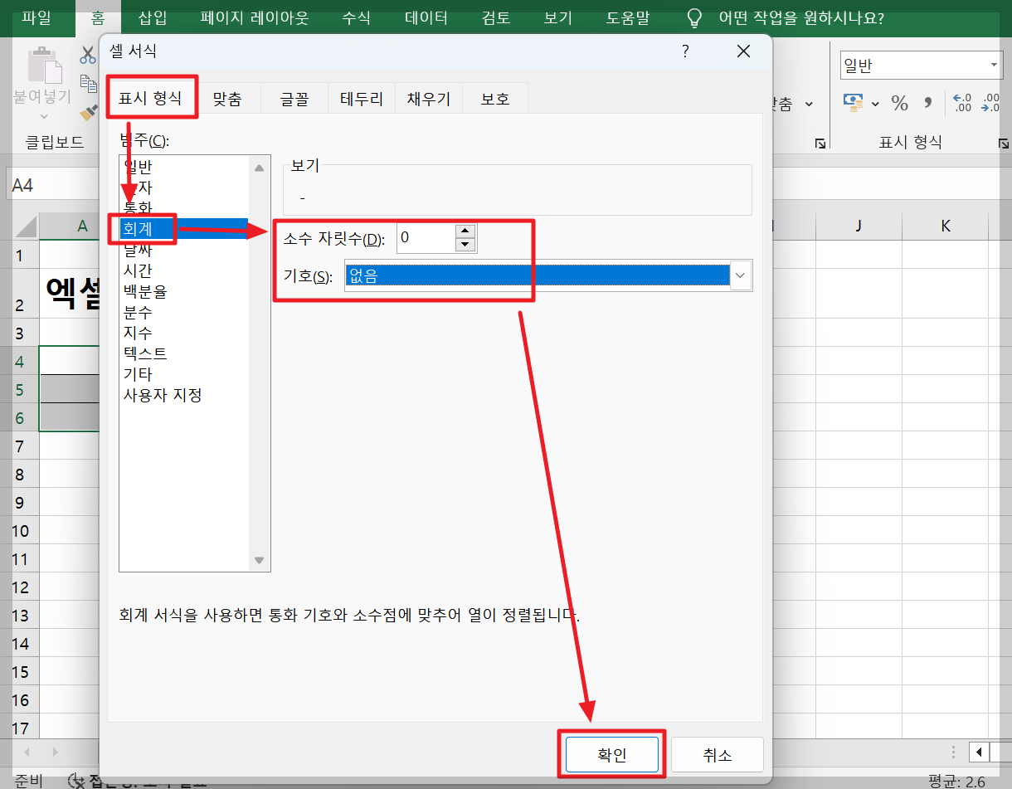Apply percentage style from the ribbon
The height and width of the screenshot is (789, 1012).
899,103
